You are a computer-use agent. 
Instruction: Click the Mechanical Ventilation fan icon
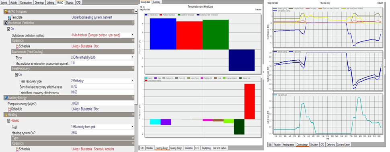(6, 23)
